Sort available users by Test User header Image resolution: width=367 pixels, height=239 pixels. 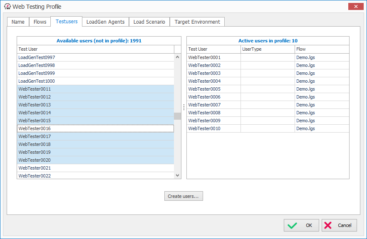(96, 49)
